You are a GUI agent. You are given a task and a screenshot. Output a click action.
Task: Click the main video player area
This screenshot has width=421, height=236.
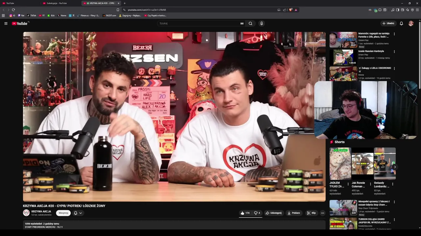174,116
